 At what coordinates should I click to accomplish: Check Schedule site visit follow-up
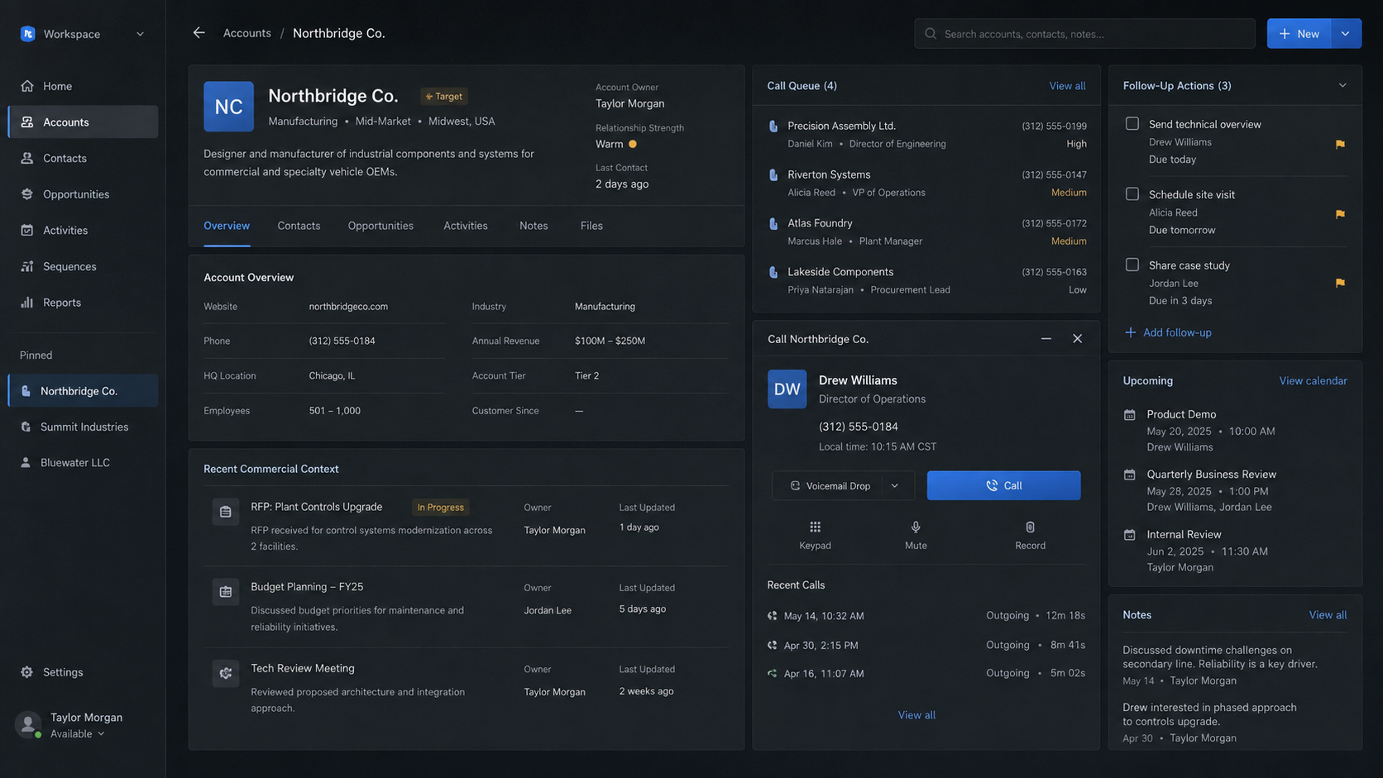[x=1132, y=194]
